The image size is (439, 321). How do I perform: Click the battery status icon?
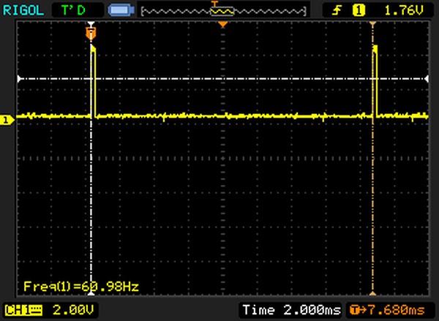[119, 10]
